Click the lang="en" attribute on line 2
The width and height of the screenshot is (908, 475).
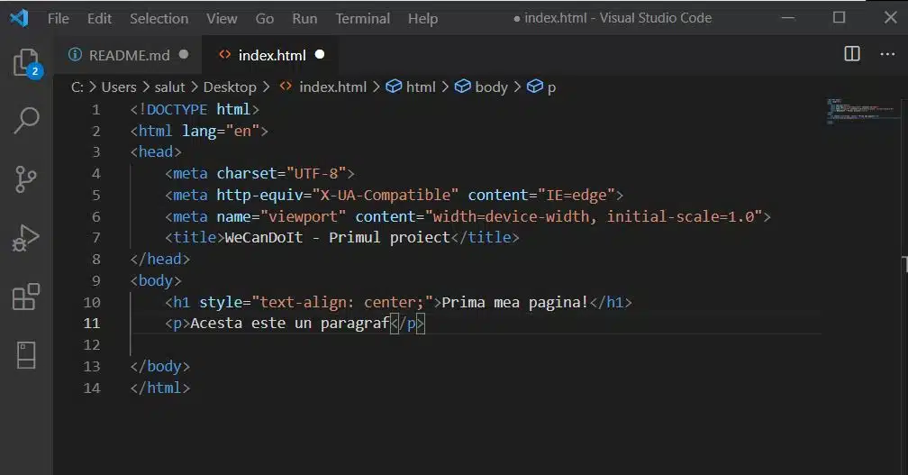tap(221, 131)
